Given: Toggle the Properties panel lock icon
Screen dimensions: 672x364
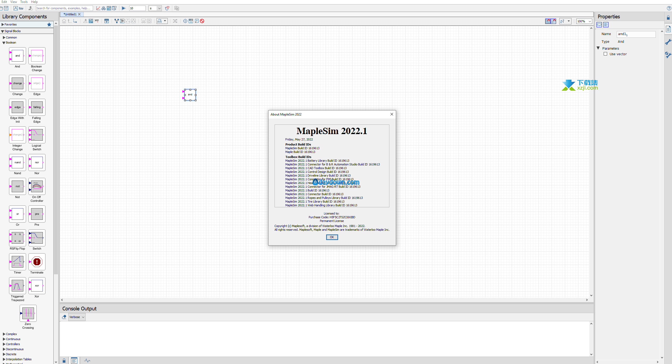Looking at the screenshot, I should [x=668, y=18].
